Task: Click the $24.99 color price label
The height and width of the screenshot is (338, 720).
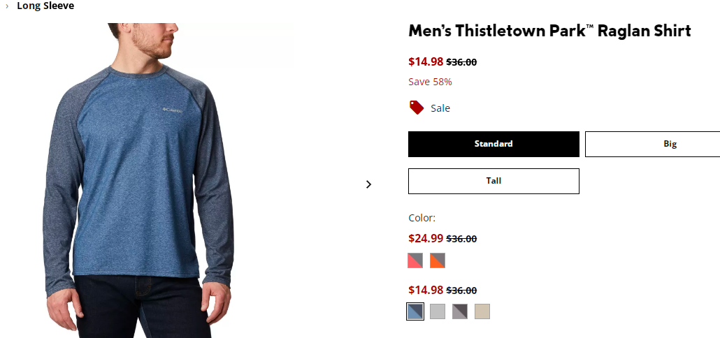Action: click(x=426, y=238)
